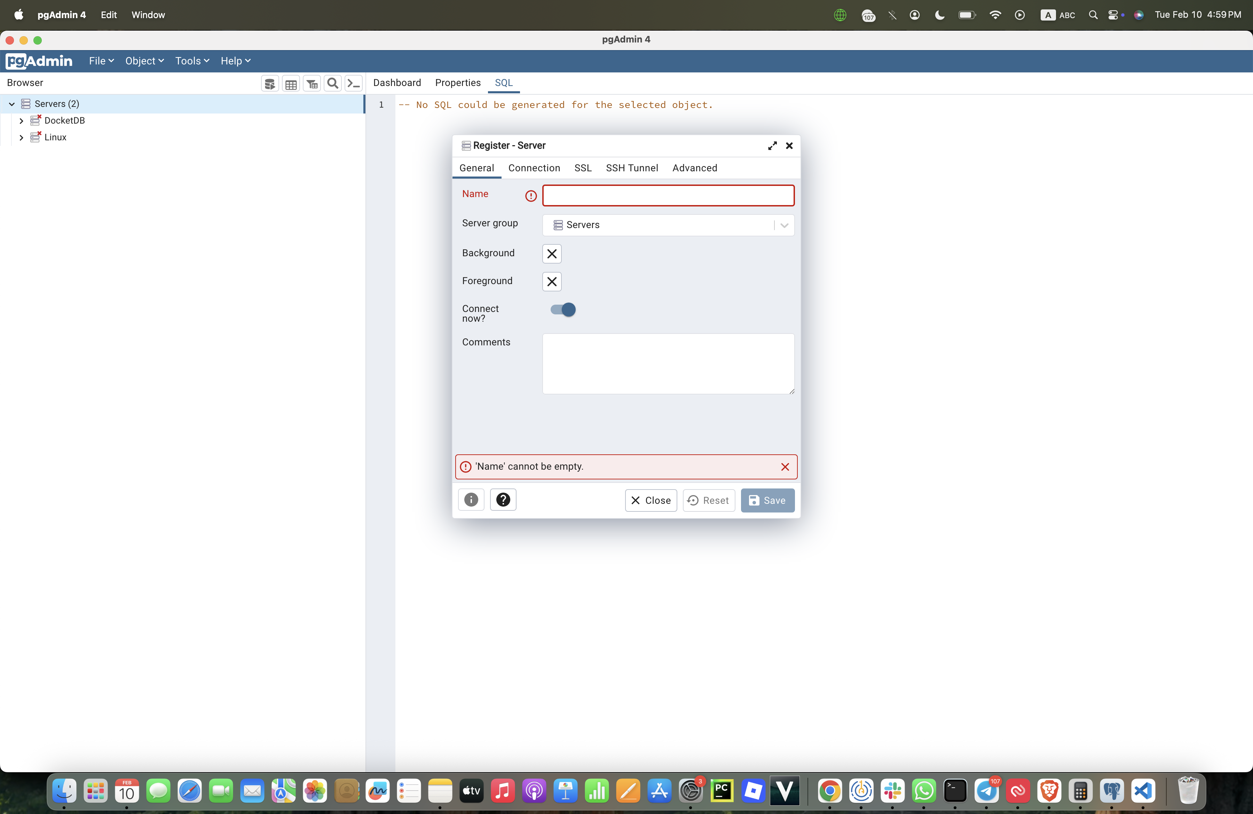Switch to the Connection tab

(x=534, y=168)
